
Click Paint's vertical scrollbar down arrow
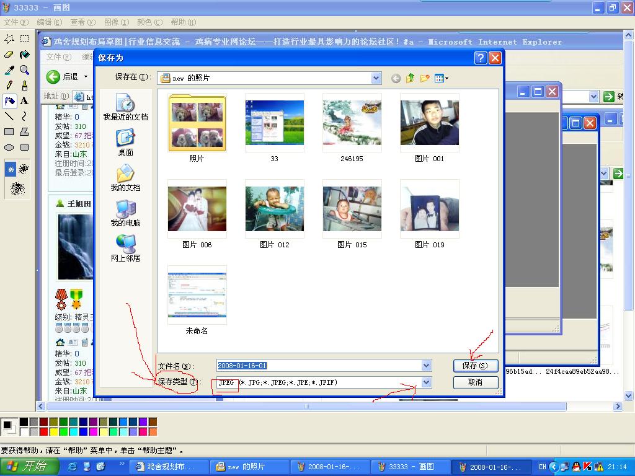coord(629,395)
